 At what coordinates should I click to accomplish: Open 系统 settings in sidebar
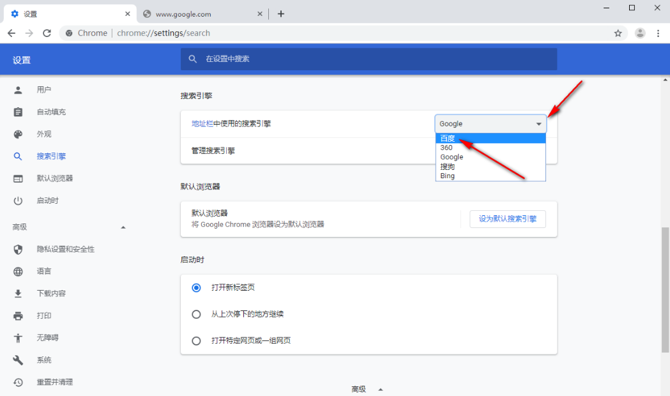(44, 360)
